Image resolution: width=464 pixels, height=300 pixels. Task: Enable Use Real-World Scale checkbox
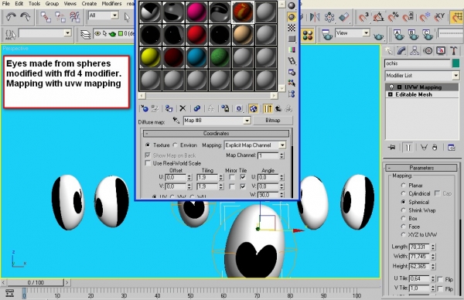148,163
